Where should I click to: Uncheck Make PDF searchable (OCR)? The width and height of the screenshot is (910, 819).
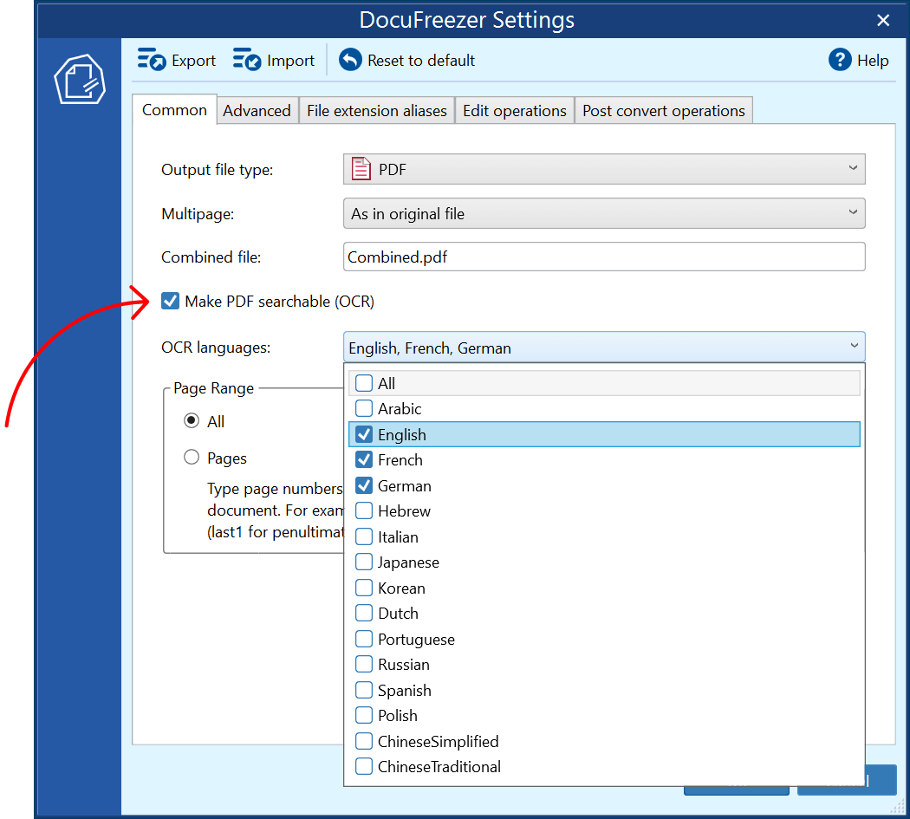coord(170,301)
